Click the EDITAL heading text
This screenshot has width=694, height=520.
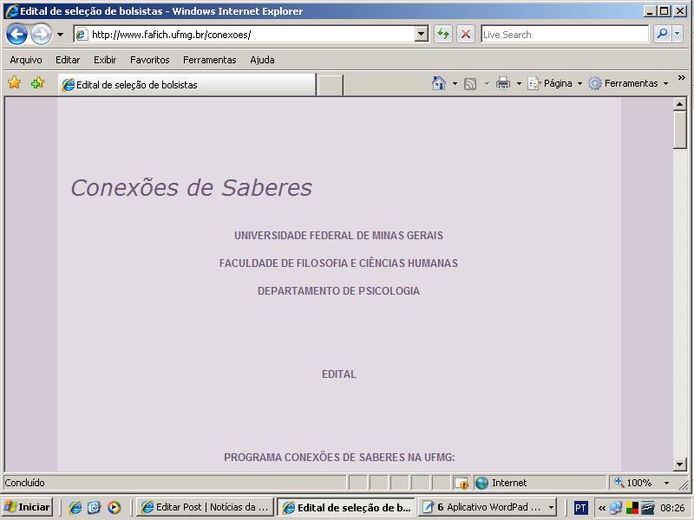tap(339, 374)
